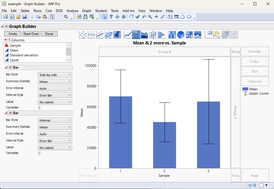Open the first Summary Statistic dropdown
The image size is (274, 189).
pyautogui.click(x=55, y=82)
